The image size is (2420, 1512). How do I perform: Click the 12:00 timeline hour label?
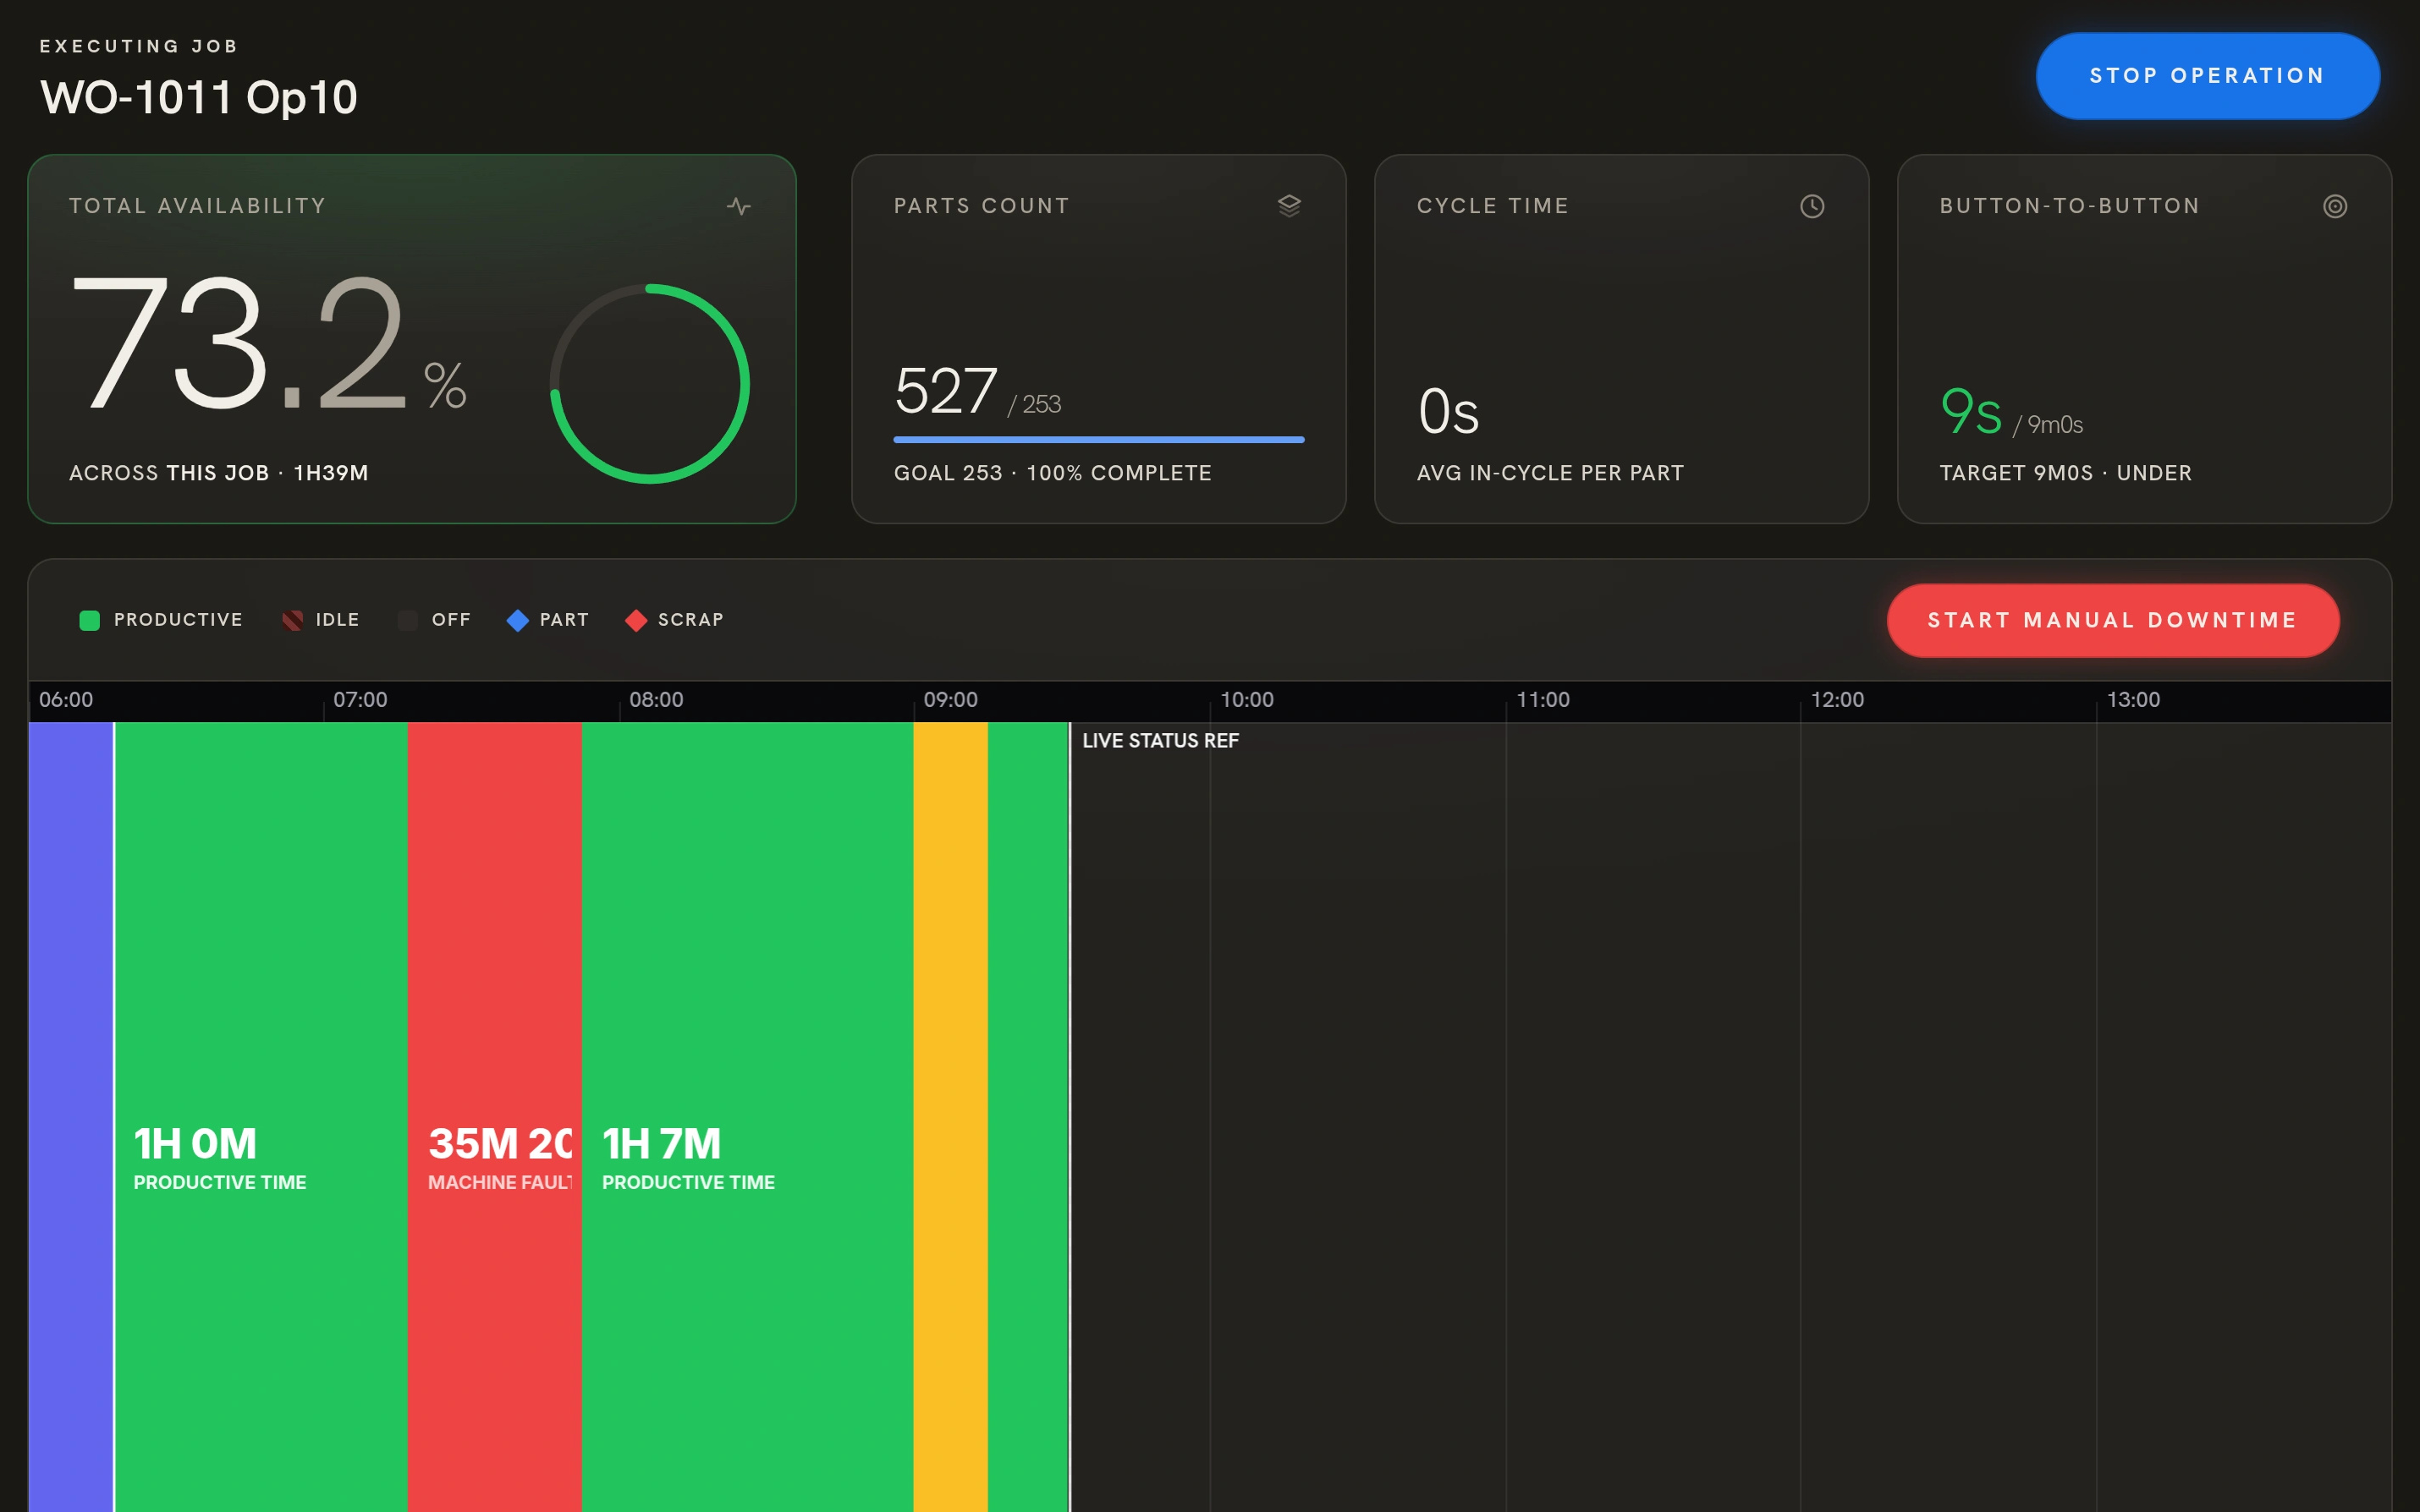pyautogui.click(x=1837, y=699)
